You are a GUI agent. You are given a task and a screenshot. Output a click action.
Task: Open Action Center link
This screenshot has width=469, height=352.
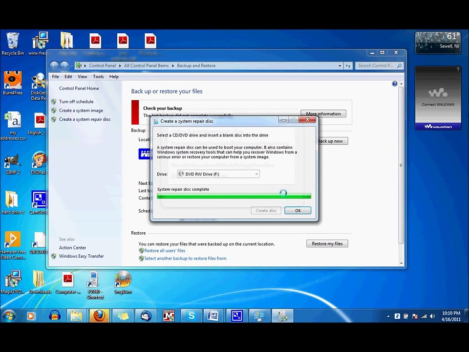[x=72, y=247]
